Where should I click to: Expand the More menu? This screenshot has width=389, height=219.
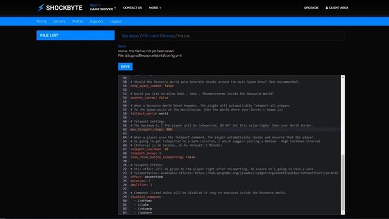[155, 8]
